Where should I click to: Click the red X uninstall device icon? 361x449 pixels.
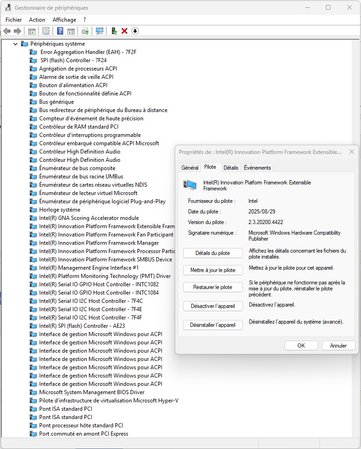point(124,31)
